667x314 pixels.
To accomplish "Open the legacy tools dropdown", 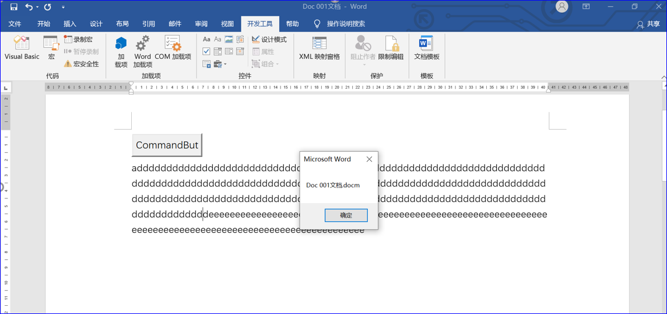I will pyautogui.click(x=220, y=64).
